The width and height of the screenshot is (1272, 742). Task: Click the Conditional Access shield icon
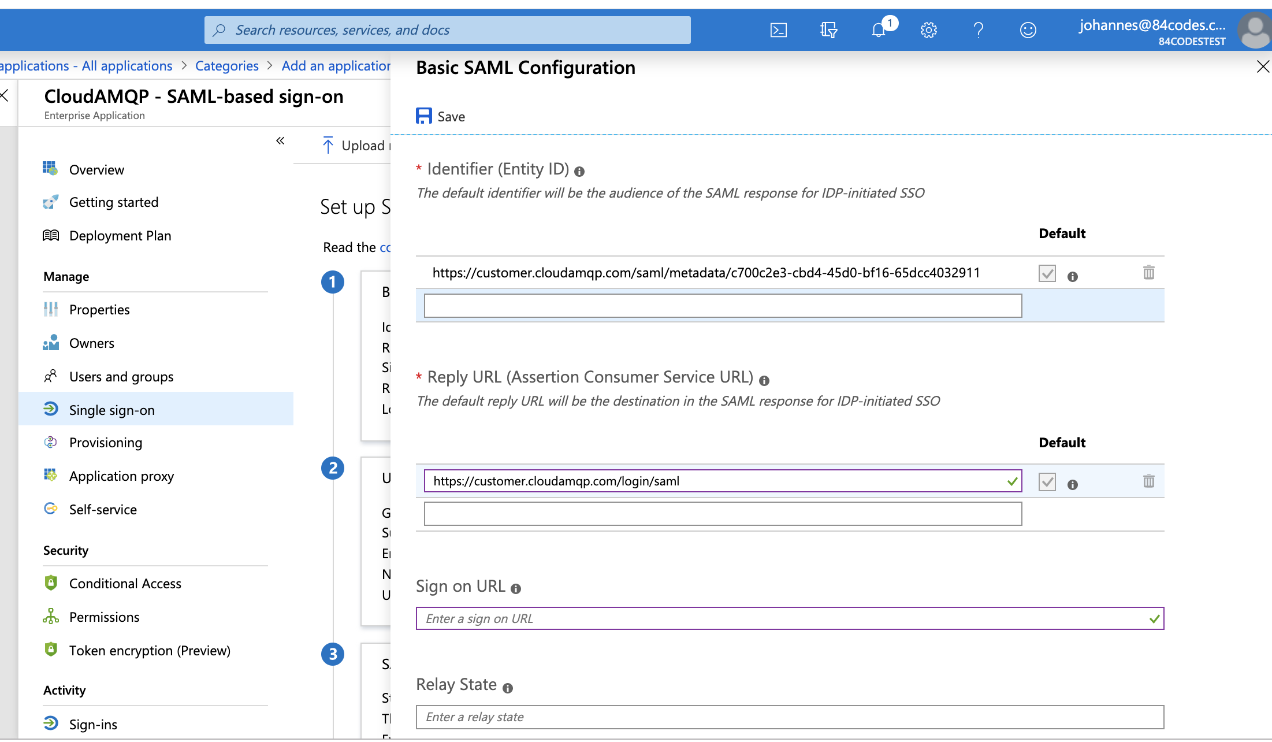click(50, 583)
